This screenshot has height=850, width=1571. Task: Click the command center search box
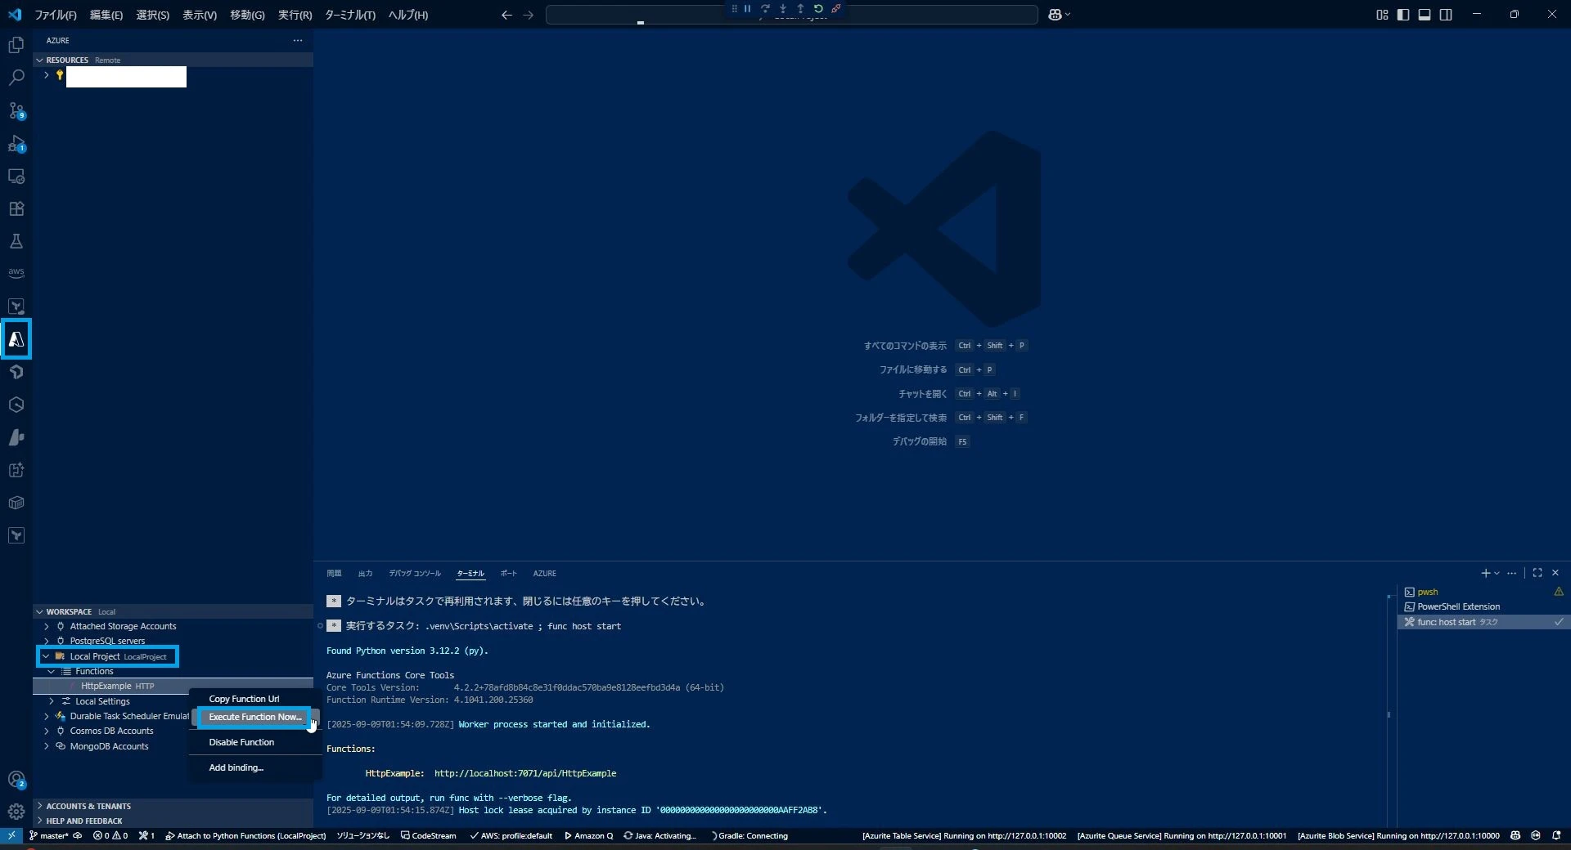pyautogui.click(x=791, y=15)
